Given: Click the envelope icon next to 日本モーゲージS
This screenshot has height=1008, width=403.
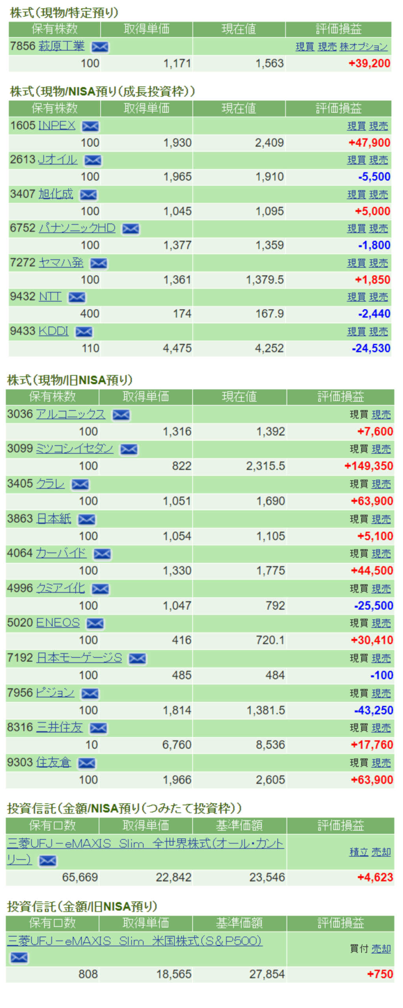Looking at the screenshot, I should click(x=137, y=658).
